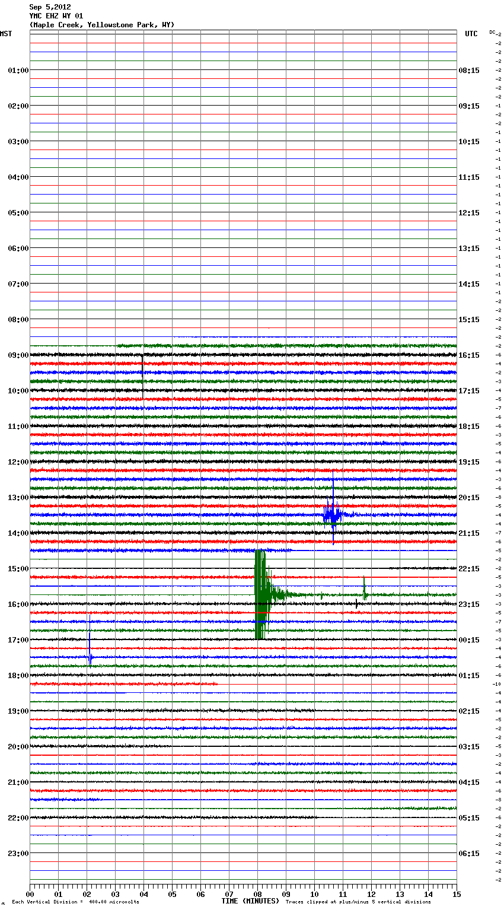
Task: Click 'Each Vertical Division = 400.00 microvolts' note
Action: click(75, 902)
